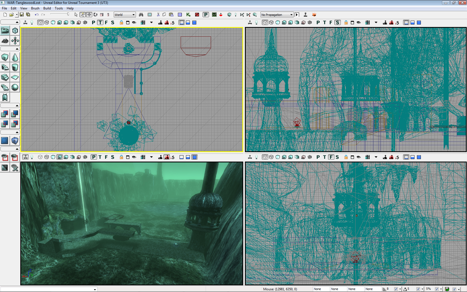This screenshot has width=467, height=292.
Task: Open the Help menu
Action: pyautogui.click(x=70, y=8)
